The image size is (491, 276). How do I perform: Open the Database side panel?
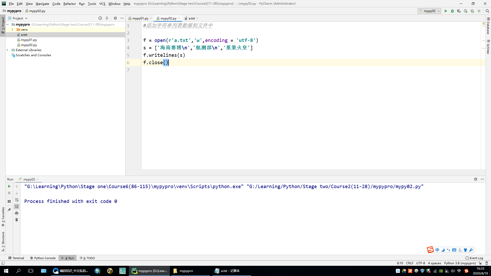tap(488, 26)
